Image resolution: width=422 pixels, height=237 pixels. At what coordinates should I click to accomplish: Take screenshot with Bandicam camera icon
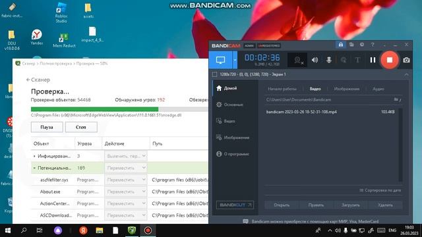point(406,60)
